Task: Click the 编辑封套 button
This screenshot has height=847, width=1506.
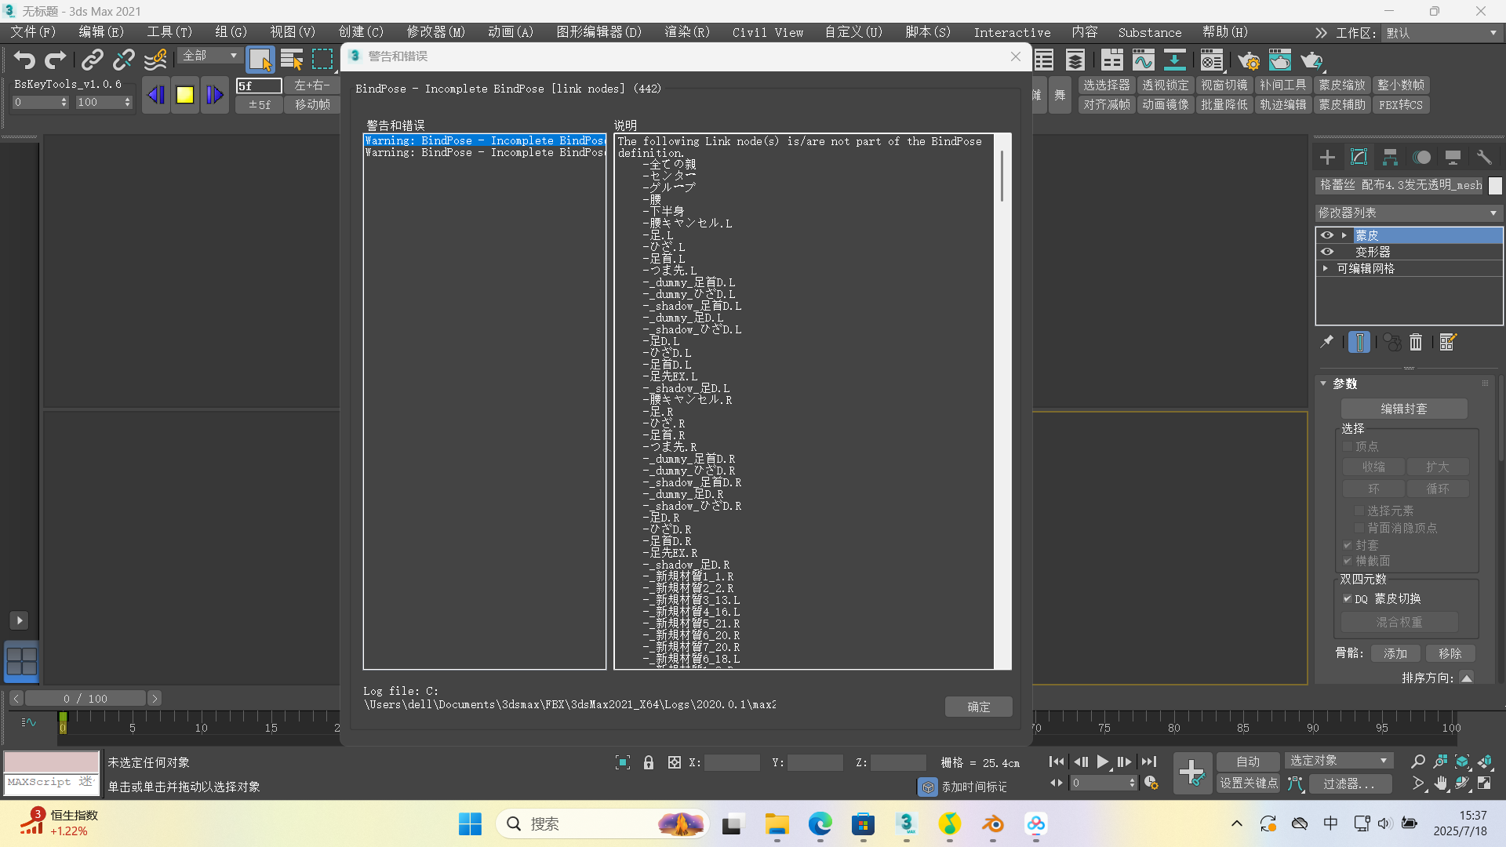Action: 1403,409
